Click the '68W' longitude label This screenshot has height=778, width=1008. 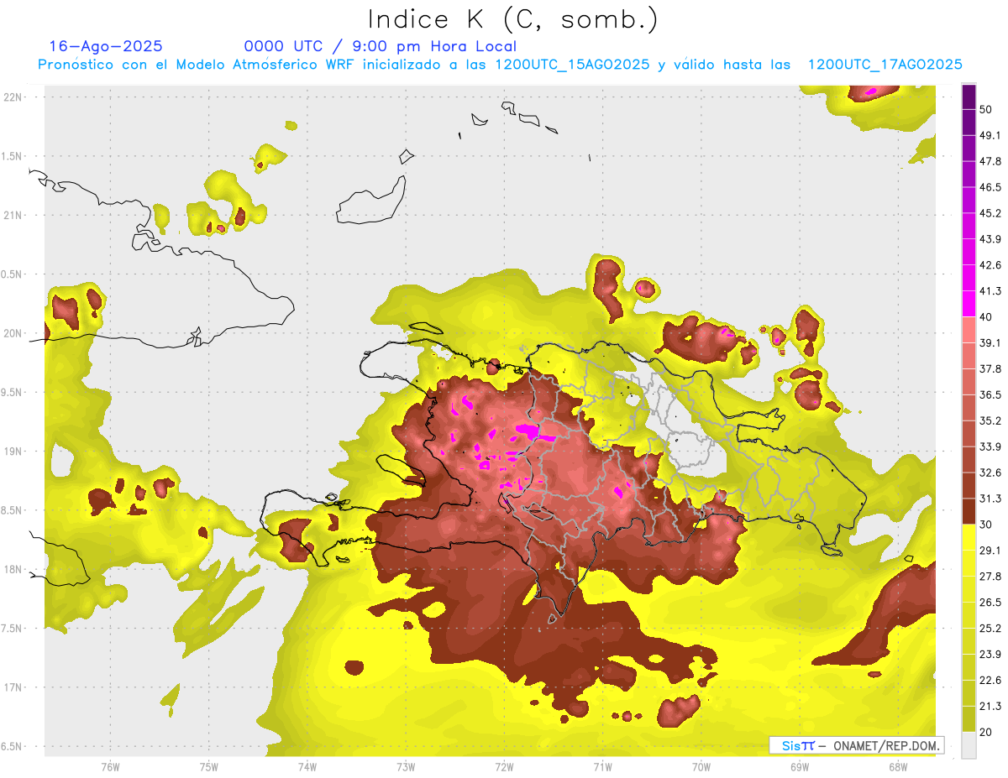point(898,766)
